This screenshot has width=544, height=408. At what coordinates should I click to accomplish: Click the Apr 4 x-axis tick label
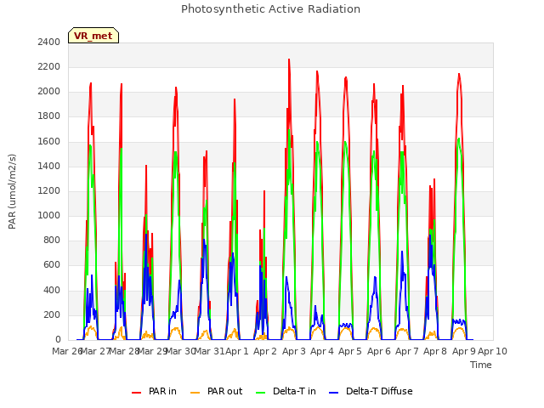tap(322, 351)
